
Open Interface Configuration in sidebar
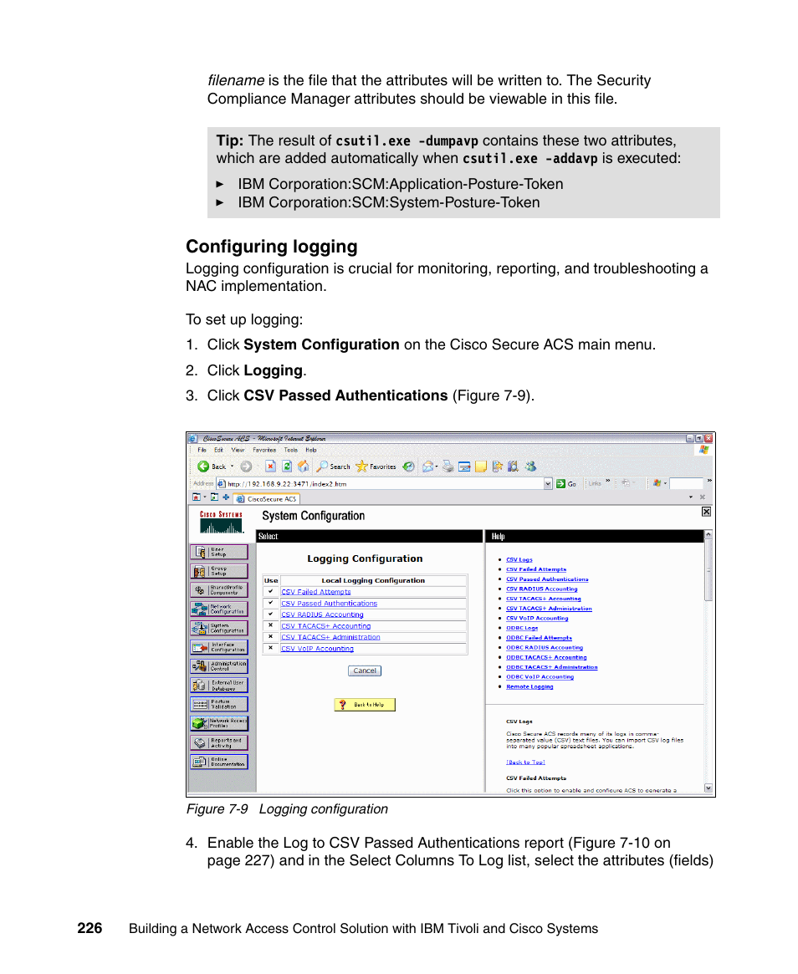coord(219,647)
